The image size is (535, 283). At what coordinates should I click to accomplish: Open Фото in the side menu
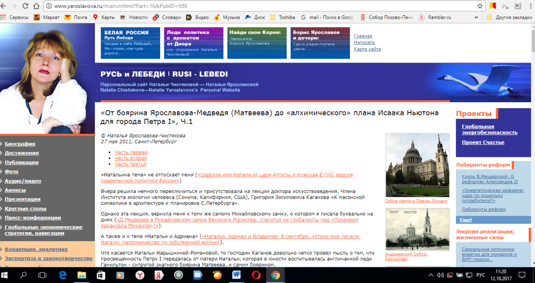(11, 172)
